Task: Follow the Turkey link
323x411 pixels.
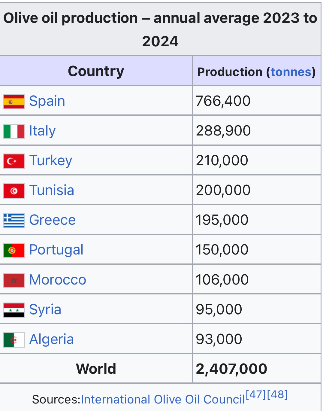Action: click(x=51, y=160)
